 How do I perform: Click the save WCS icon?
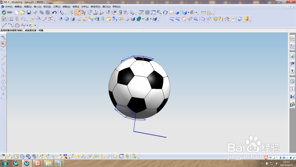pyautogui.click(x=114, y=12)
